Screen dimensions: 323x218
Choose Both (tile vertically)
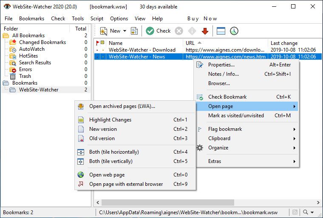[135, 161]
